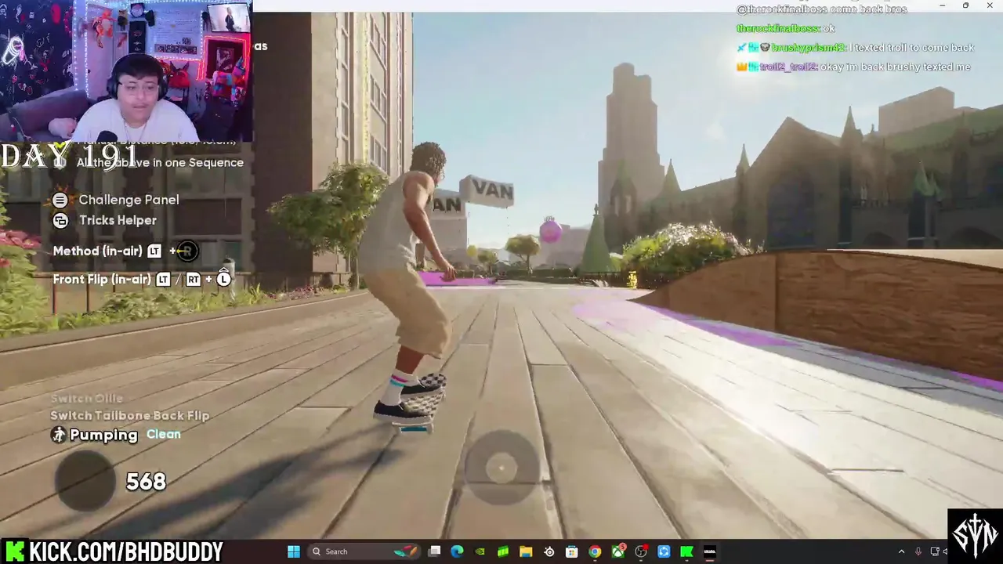Click the Challenge Panel label
Image resolution: width=1003 pixels, height=564 pixels.
click(x=129, y=200)
